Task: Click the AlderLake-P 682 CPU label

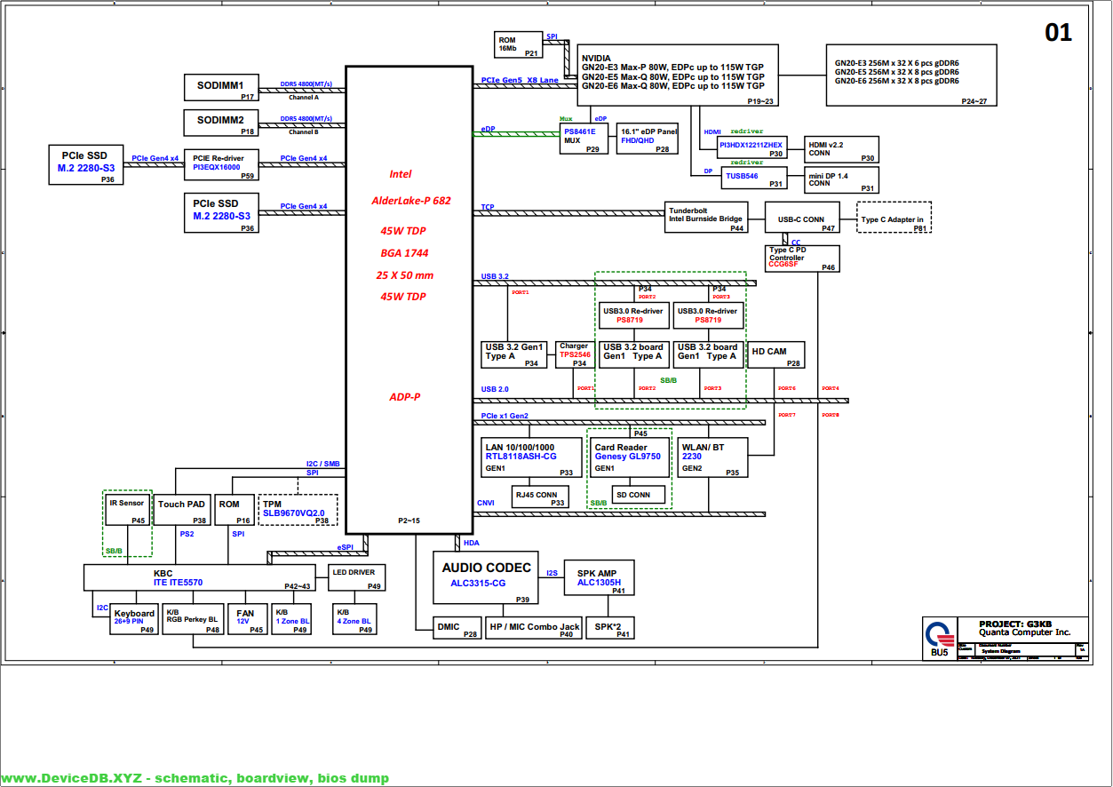Action: [x=411, y=201]
